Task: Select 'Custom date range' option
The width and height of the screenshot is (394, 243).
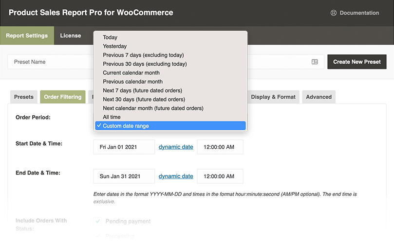Action: tap(126, 126)
